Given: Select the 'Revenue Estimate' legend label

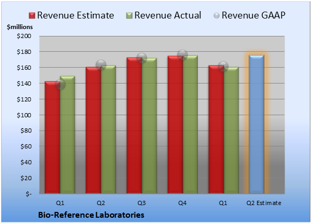Looking at the screenshot, I should pos(76,15).
